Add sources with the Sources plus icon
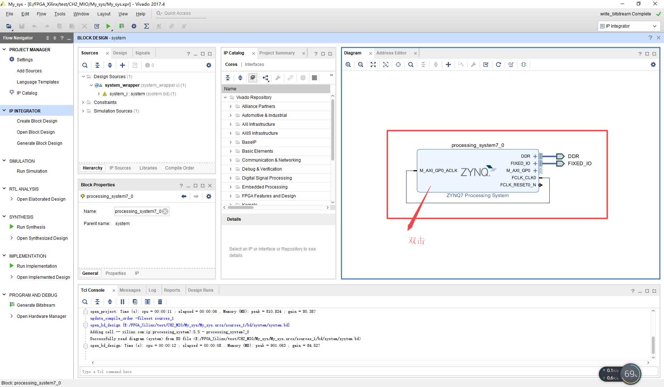 point(122,65)
